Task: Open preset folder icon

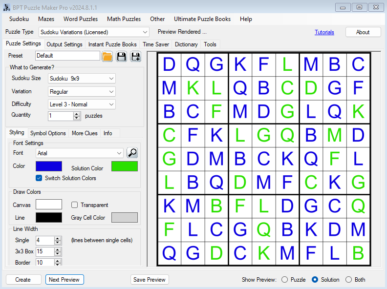Action: pyautogui.click(x=107, y=57)
